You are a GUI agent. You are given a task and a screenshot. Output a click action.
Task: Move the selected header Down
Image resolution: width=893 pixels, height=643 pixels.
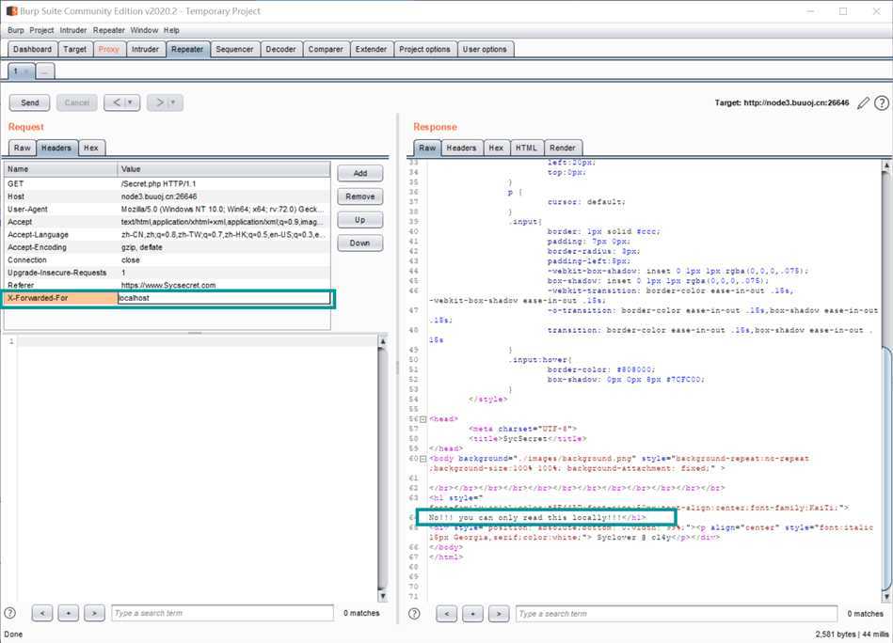(360, 243)
